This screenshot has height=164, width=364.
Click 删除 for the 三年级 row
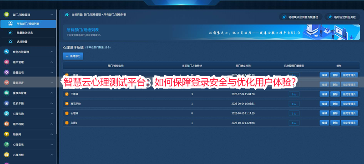pyautogui.click(x=335, y=94)
